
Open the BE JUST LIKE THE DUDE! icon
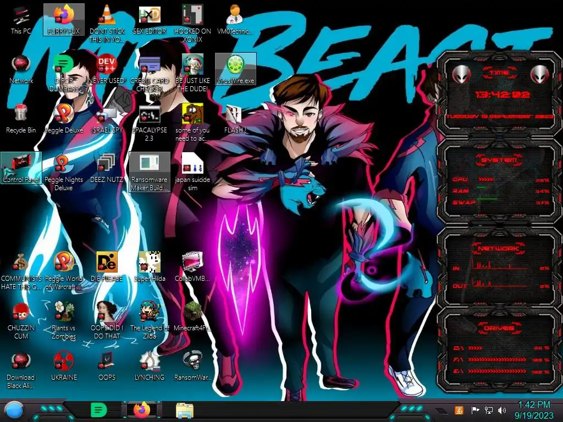[192, 73]
